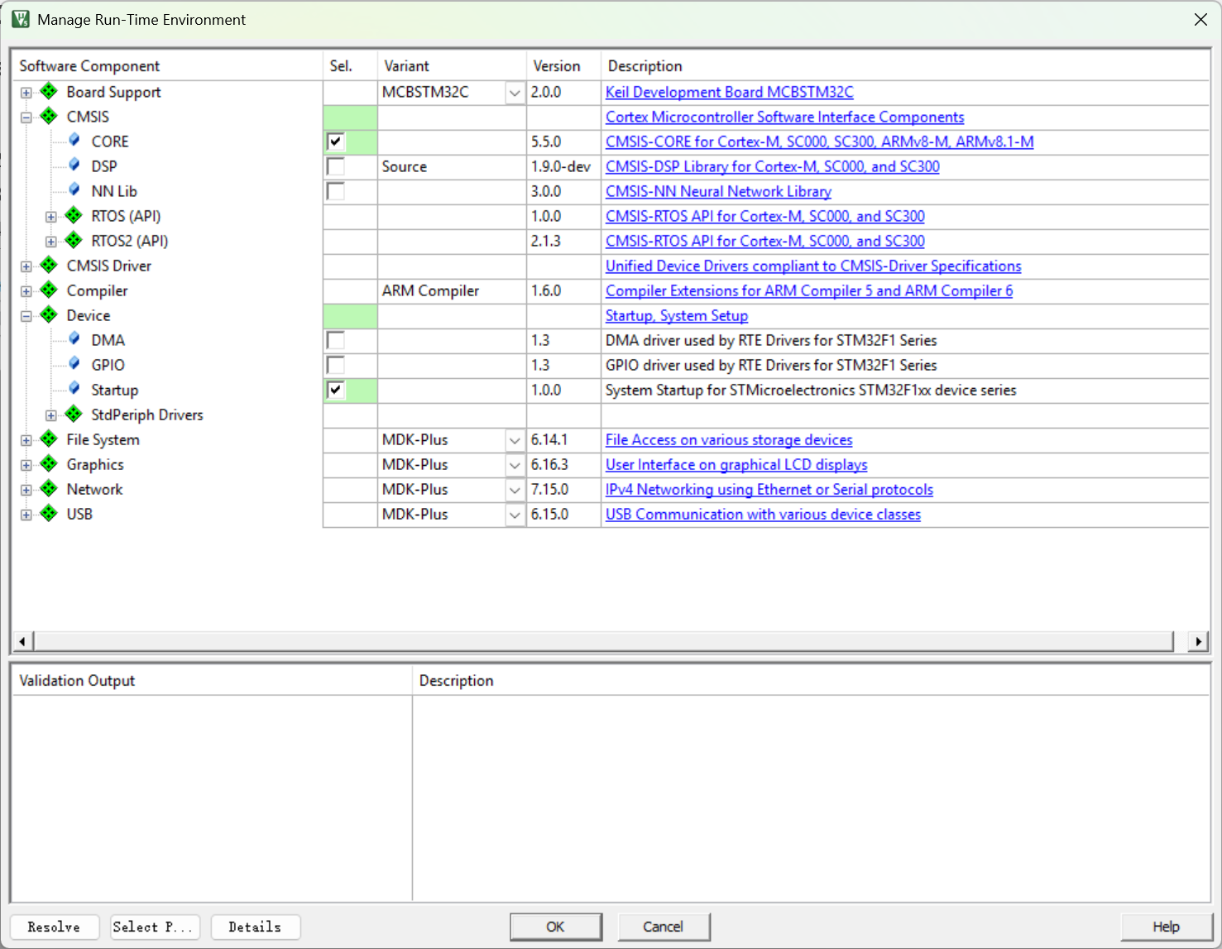Click the Device green diamond icon
The height and width of the screenshot is (949, 1222).
[x=50, y=314]
